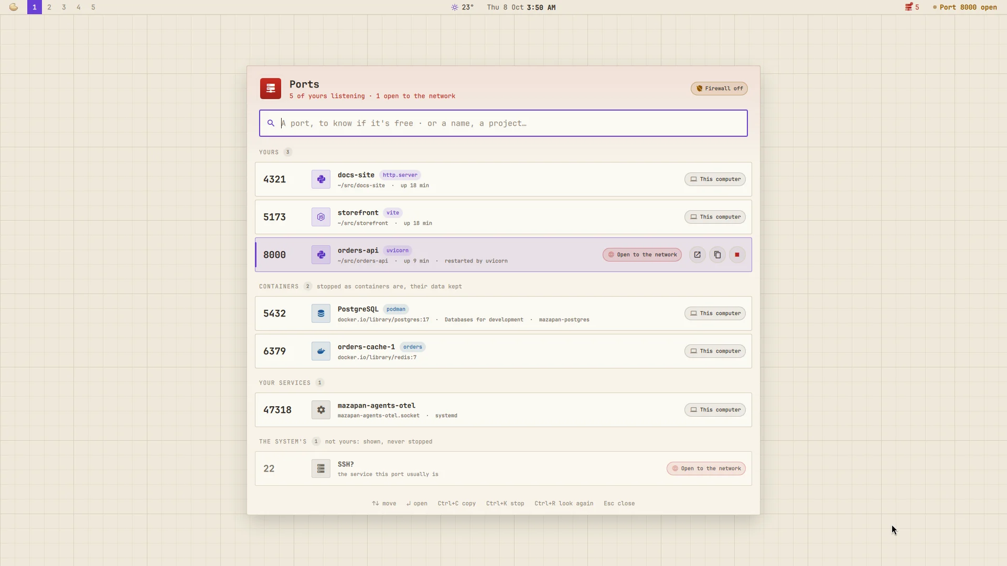Click the http.server tag
The width and height of the screenshot is (1007, 566).
pos(400,175)
